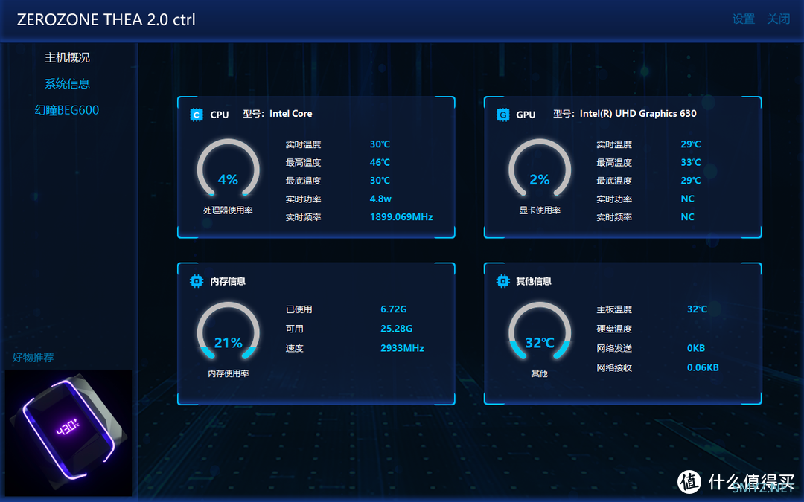Screen dimensions: 804x502
Task: Click the available memory value 25.28G
Action: [396, 329]
